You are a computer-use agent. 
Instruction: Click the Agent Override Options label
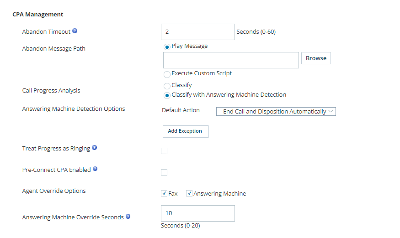click(54, 191)
